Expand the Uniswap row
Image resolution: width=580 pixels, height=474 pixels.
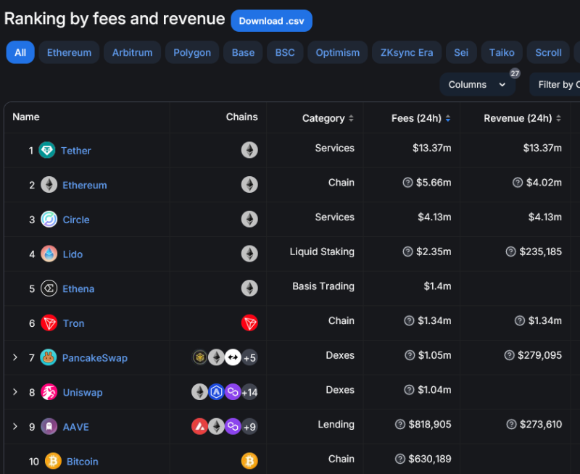pos(14,392)
